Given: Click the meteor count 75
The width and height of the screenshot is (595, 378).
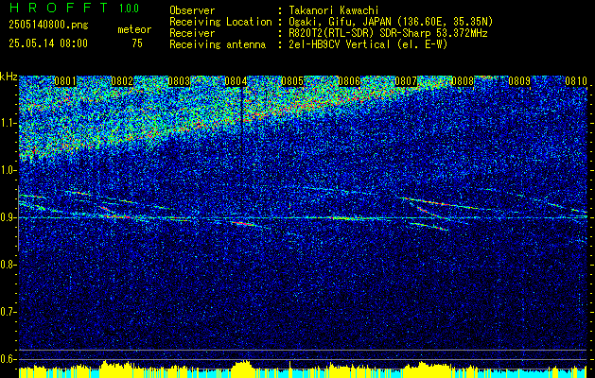Looking at the screenshot, I should point(137,43).
